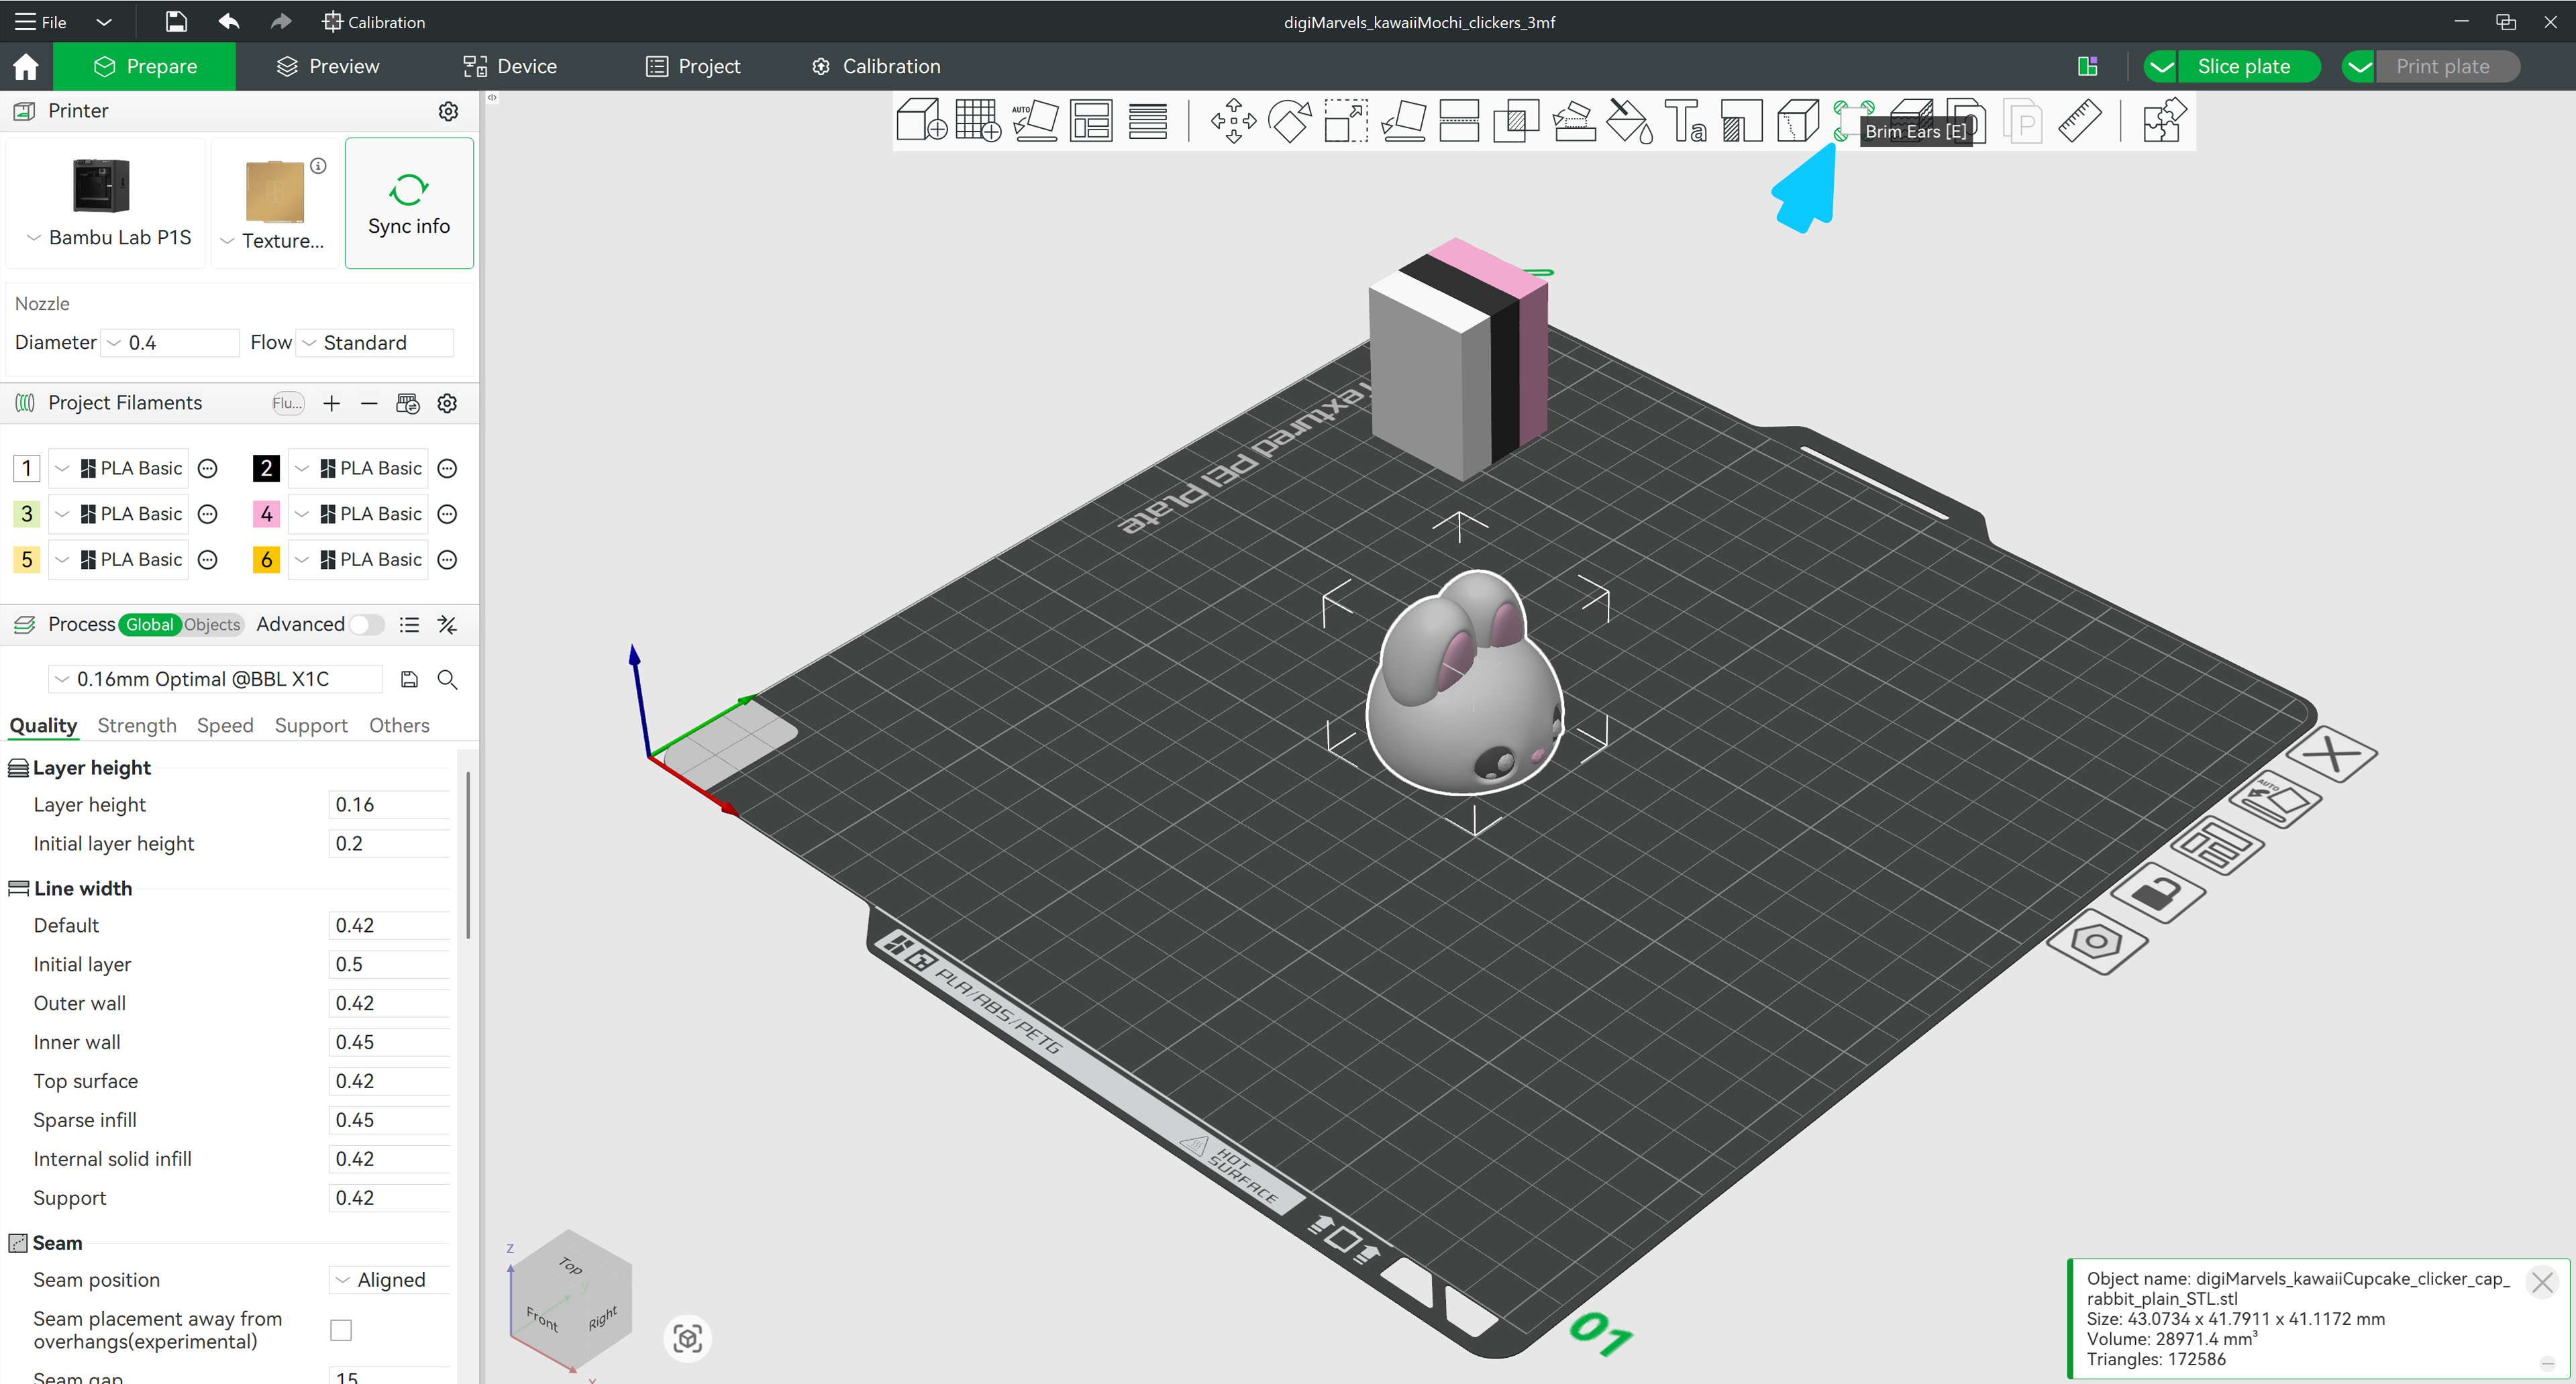This screenshot has width=2576, height=1384.
Task: Switch to the Device tab
Action: 510,66
